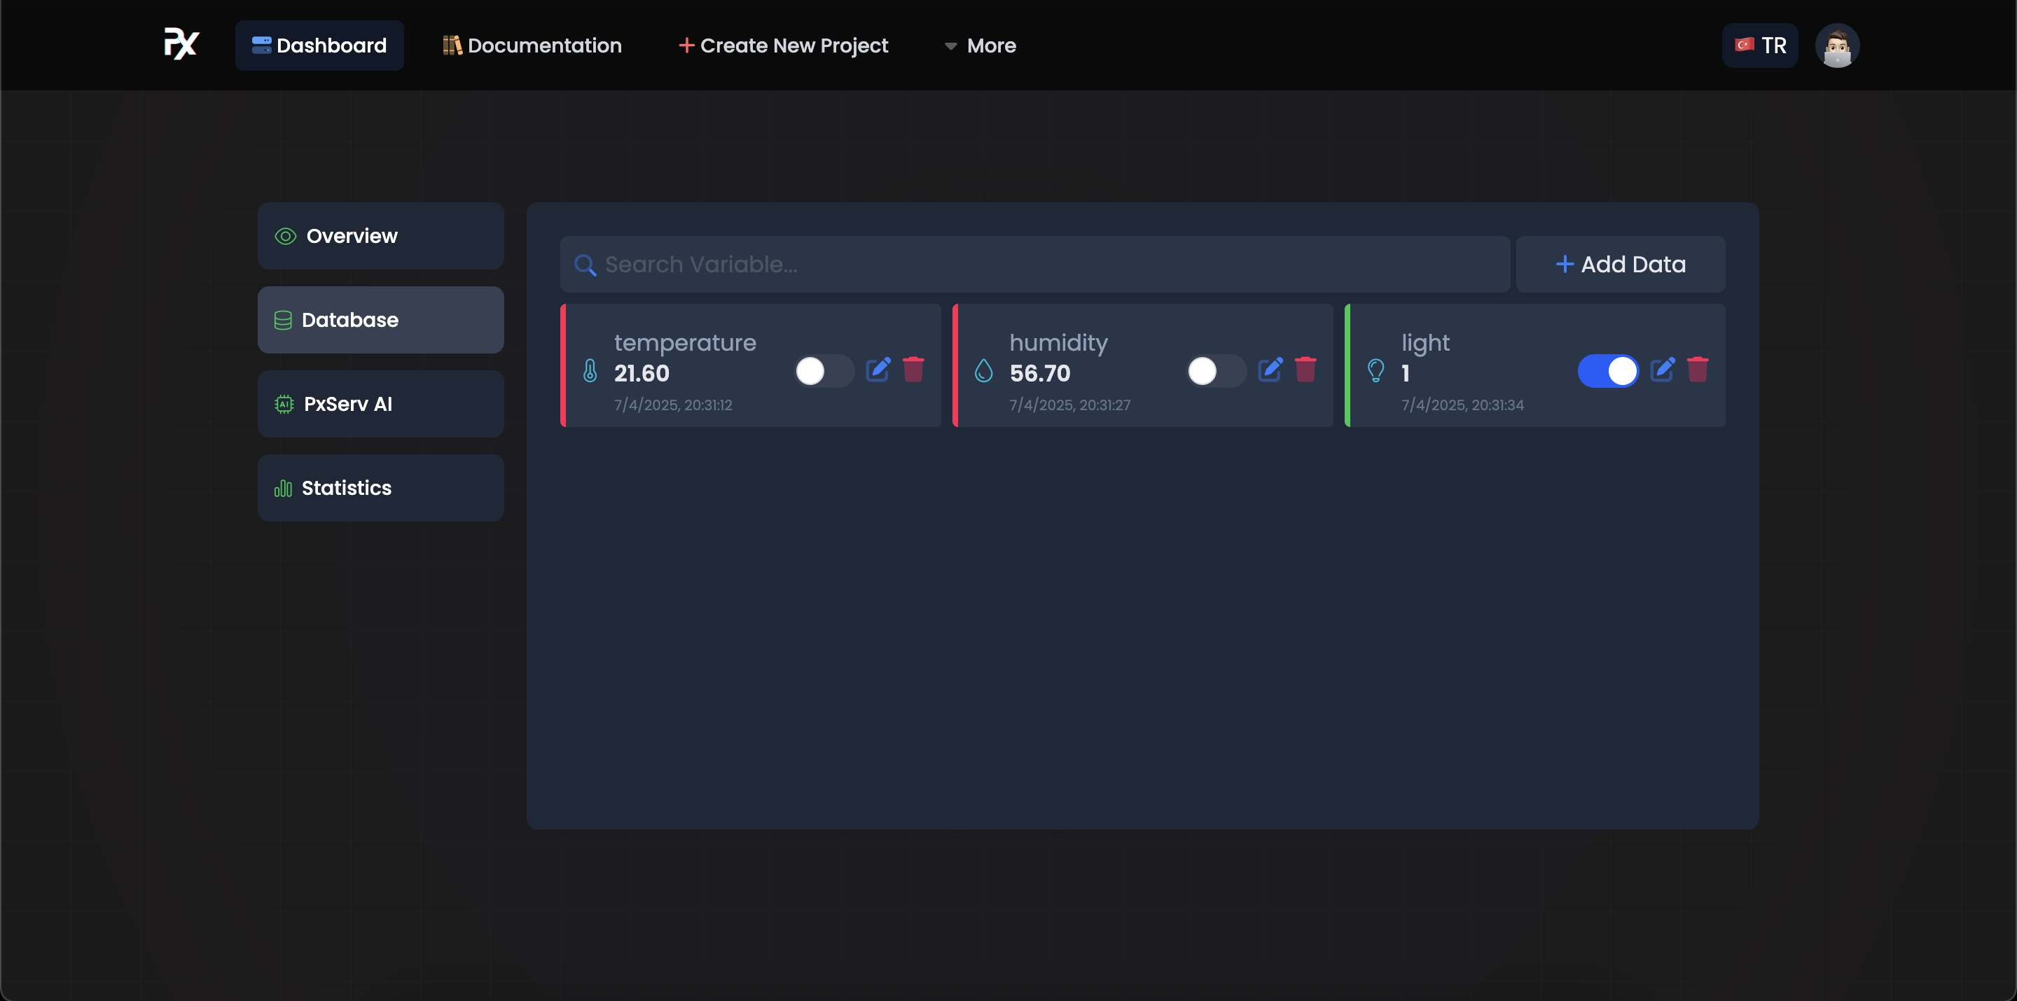Image resolution: width=2017 pixels, height=1001 pixels.
Task: Click the timestamp 7/4/2025, 20:31:12
Action: pos(673,405)
